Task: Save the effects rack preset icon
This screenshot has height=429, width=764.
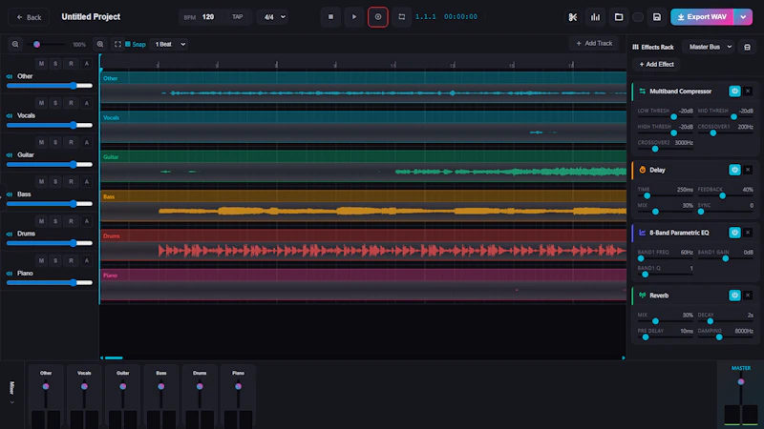Action: tap(747, 47)
